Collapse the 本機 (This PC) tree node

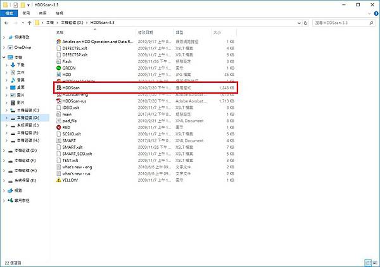point(4,58)
